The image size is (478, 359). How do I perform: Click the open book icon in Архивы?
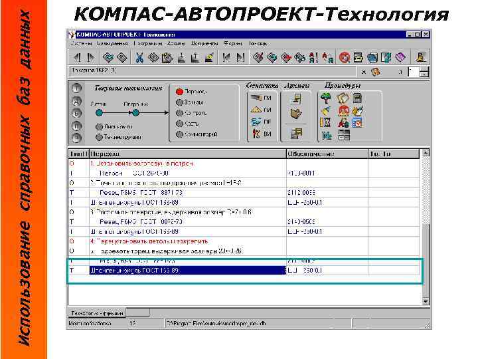coord(295,114)
